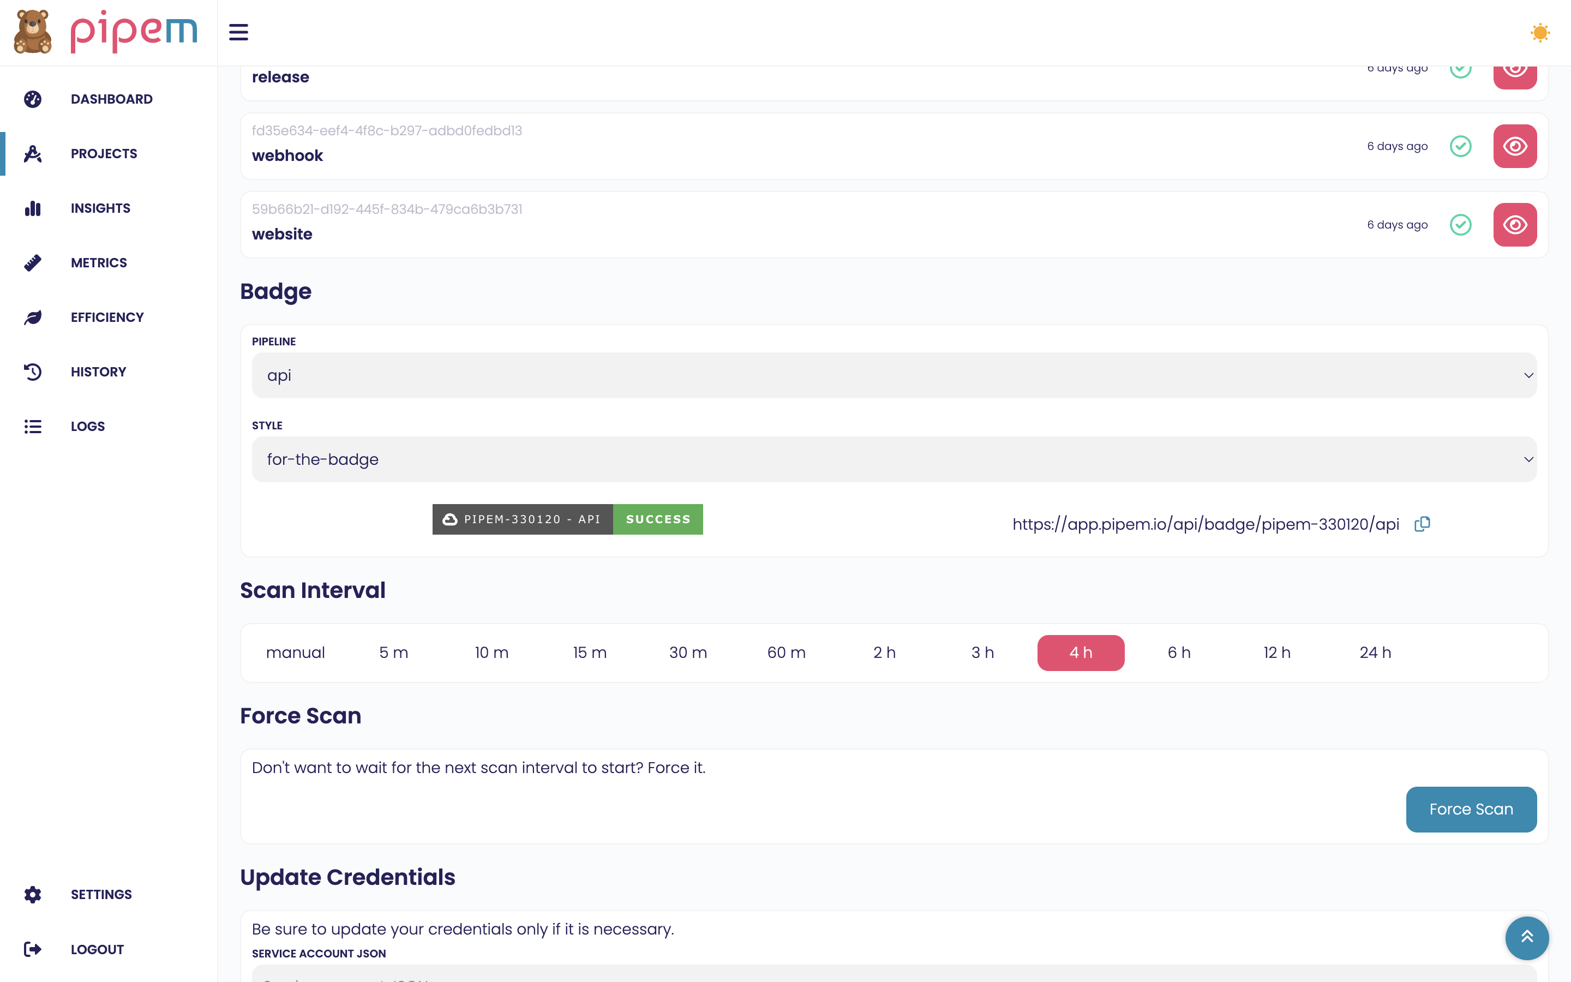Navigate to Efficiency via its leaf icon
This screenshot has width=1571, height=982.
(33, 317)
